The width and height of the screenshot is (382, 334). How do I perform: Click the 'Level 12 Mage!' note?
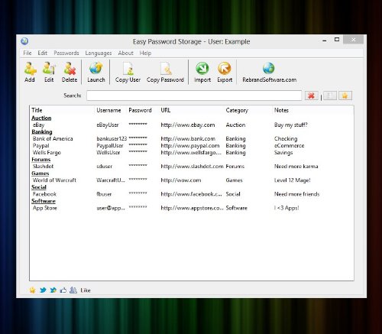[293, 180]
